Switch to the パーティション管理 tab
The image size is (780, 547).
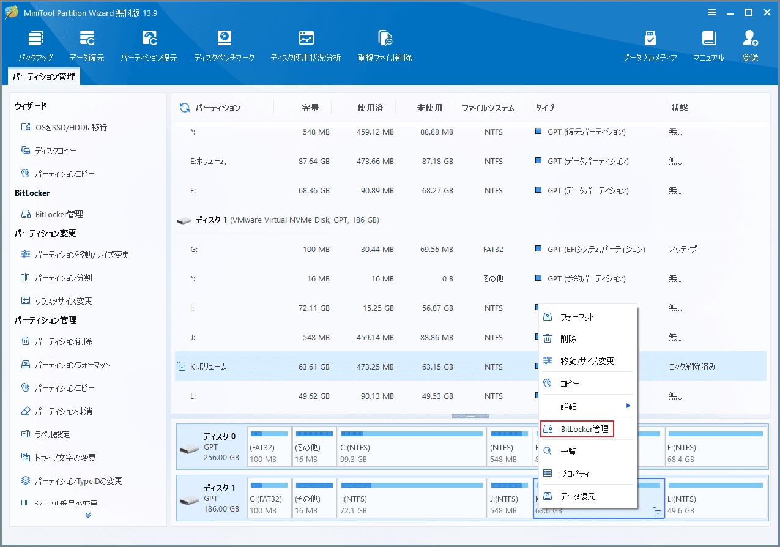tap(44, 76)
